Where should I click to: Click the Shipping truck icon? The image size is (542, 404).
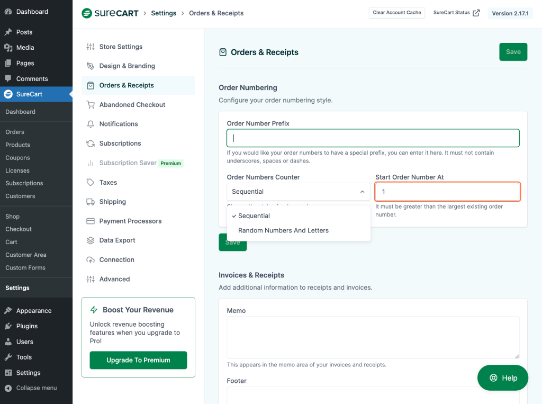click(91, 202)
